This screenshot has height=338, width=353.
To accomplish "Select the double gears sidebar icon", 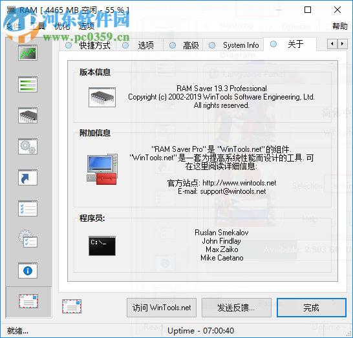I will click(x=28, y=147).
